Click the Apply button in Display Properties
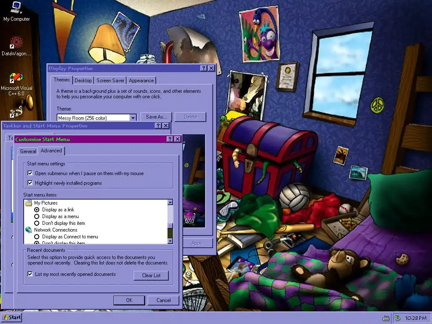The image size is (432, 324). (x=197, y=243)
